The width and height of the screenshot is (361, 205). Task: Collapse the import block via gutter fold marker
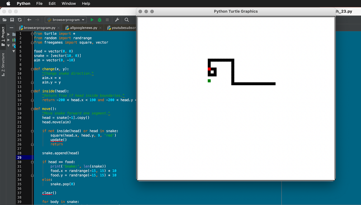click(32, 34)
